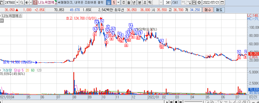The height and width of the screenshot is (103, 259).
Task: Click the fast-forward playback button
Action: (180, 102)
